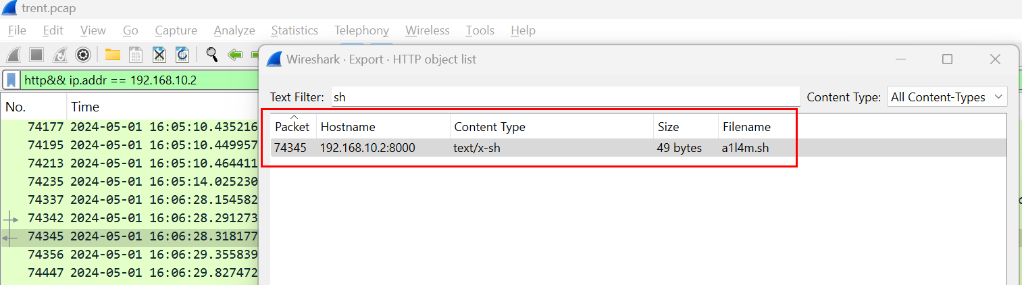Screen dimensions: 1022x285
Task: Open a capture file via folder icon
Action: point(112,54)
